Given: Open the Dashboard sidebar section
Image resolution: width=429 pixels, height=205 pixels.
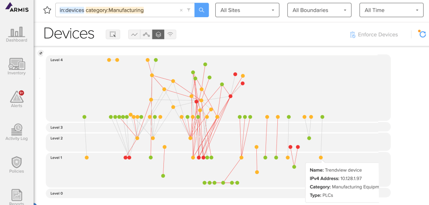Looking at the screenshot, I should pyautogui.click(x=17, y=35).
